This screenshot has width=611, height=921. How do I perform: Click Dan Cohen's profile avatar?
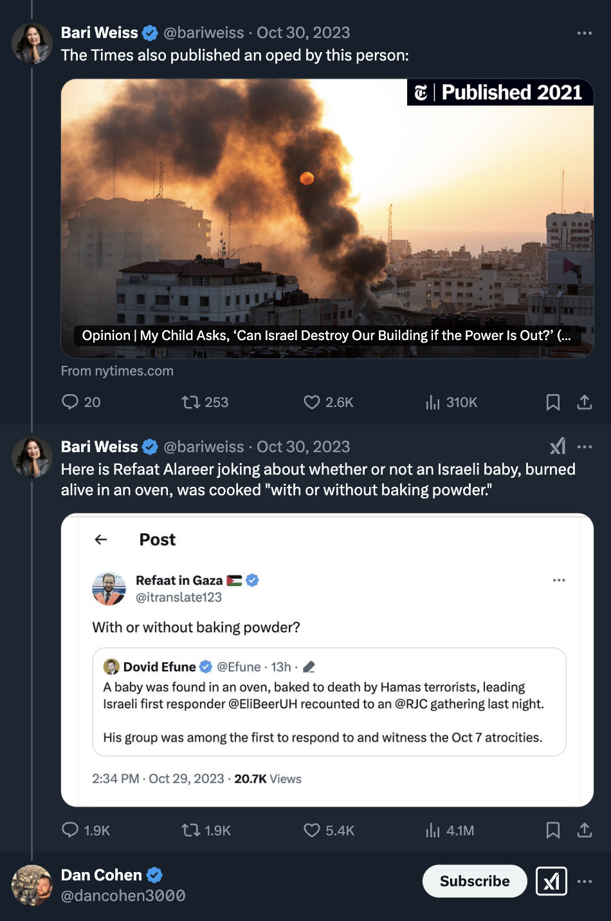coord(32,885)
